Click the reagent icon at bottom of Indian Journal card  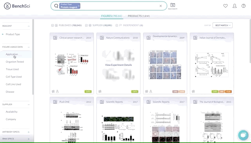(x=193, y=92)
